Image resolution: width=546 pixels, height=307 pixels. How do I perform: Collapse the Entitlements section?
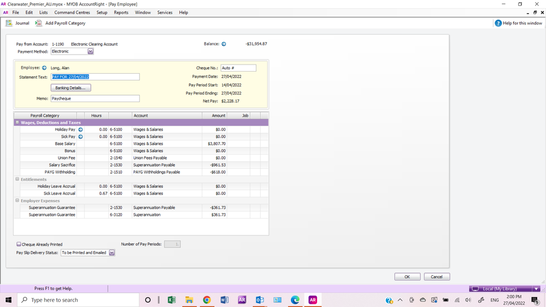click(x=17, y=179)
